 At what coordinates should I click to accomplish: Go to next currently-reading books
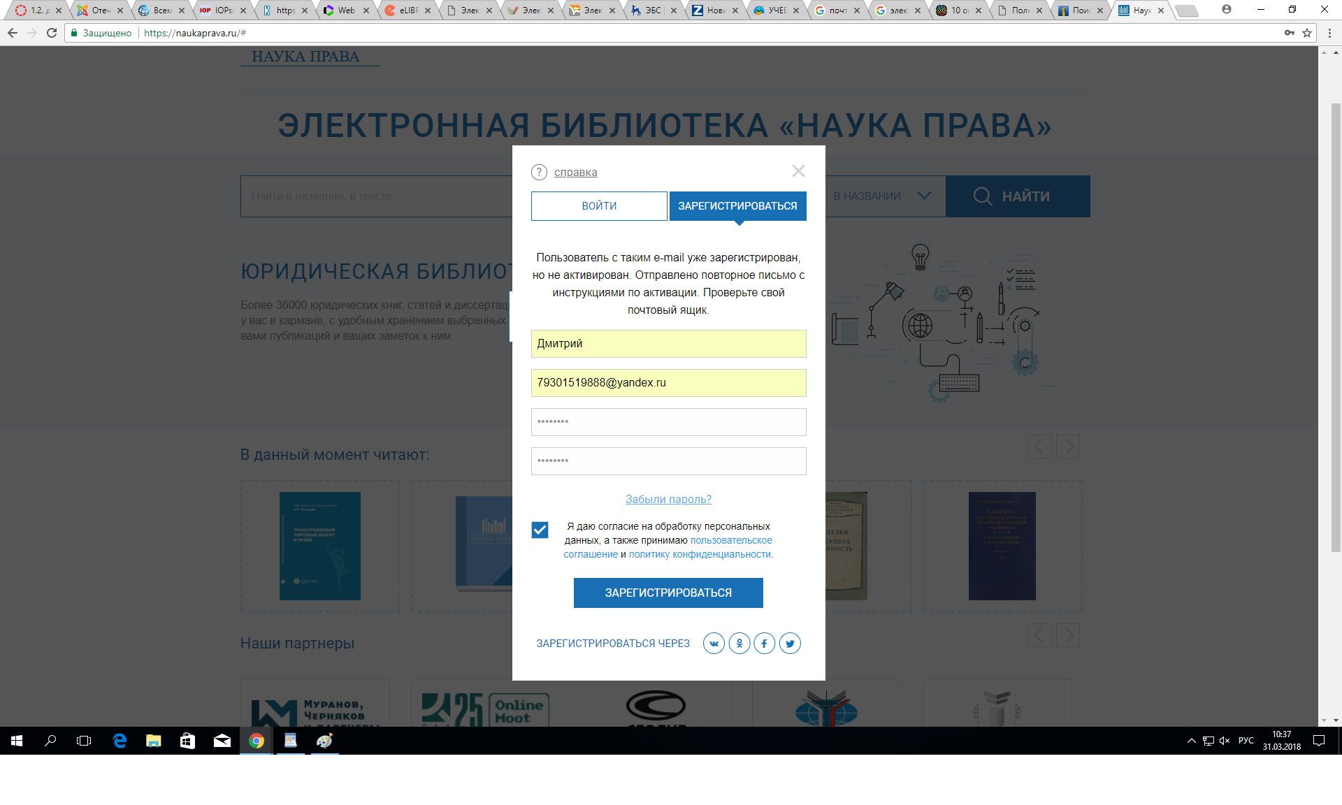[x=1067, y=447]
